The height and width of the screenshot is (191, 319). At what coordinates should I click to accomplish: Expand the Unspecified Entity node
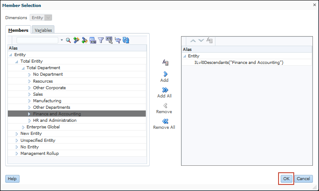(x=17, y=141)
